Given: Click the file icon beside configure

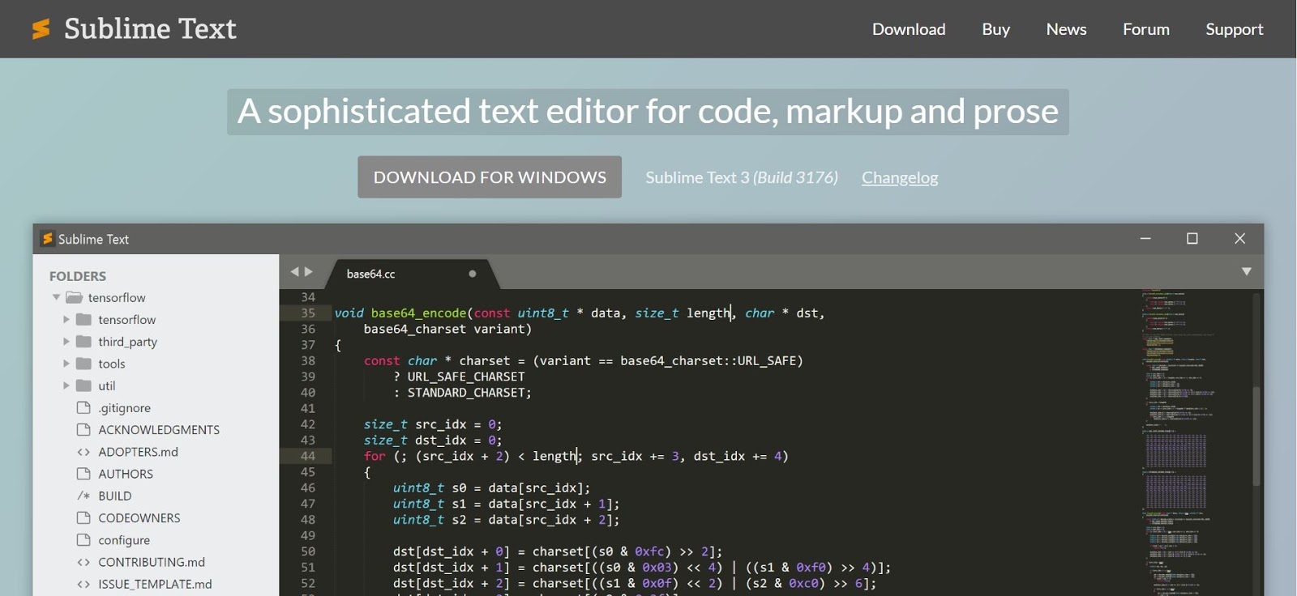Looking at the screenshot, I should click(x=83, y=539).
